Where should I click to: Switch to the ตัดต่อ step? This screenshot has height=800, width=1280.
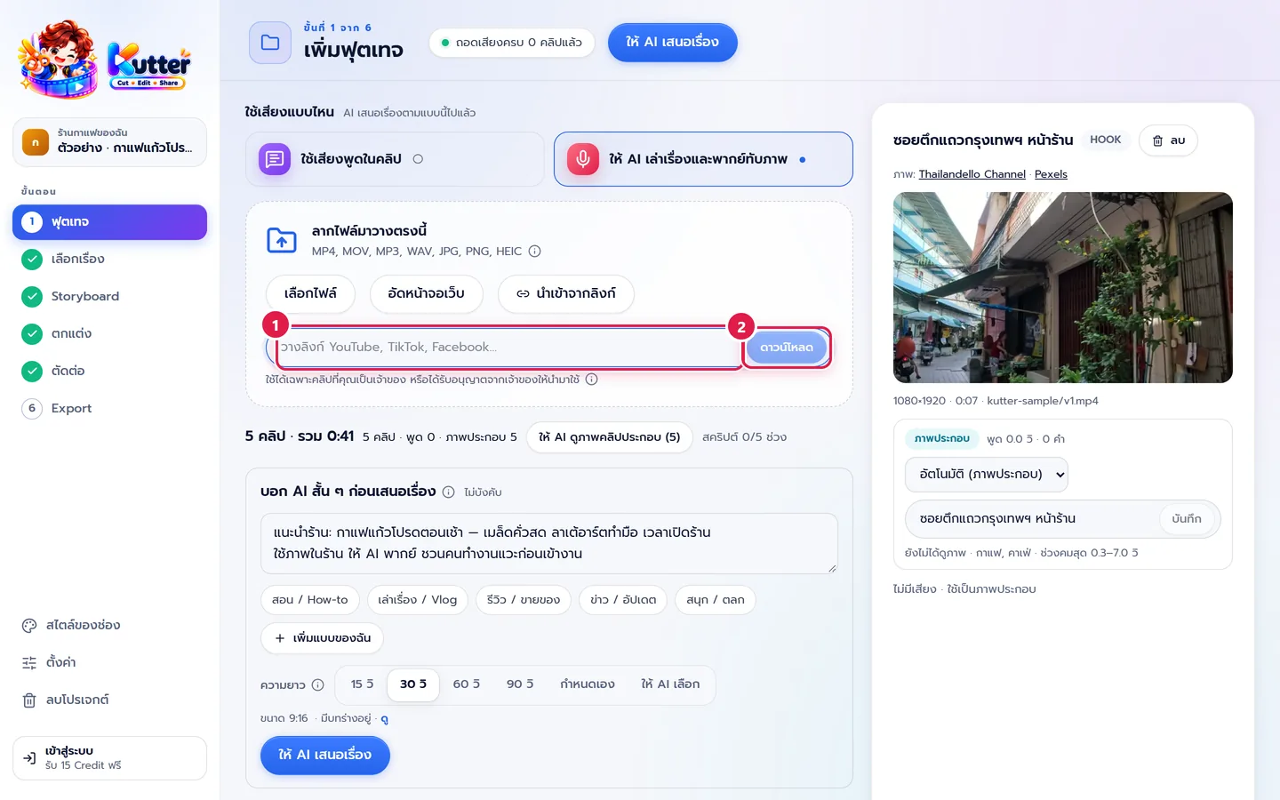click(109, 372)
